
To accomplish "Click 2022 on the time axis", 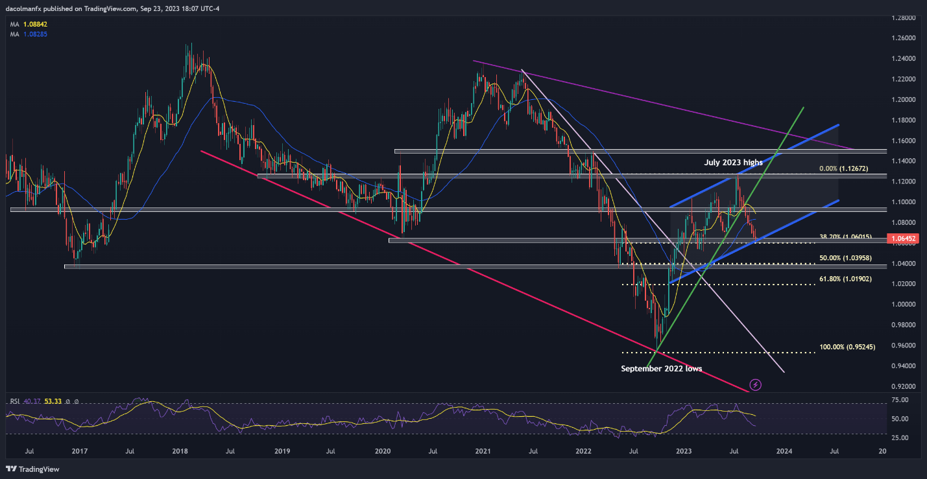I will (583, 450).
